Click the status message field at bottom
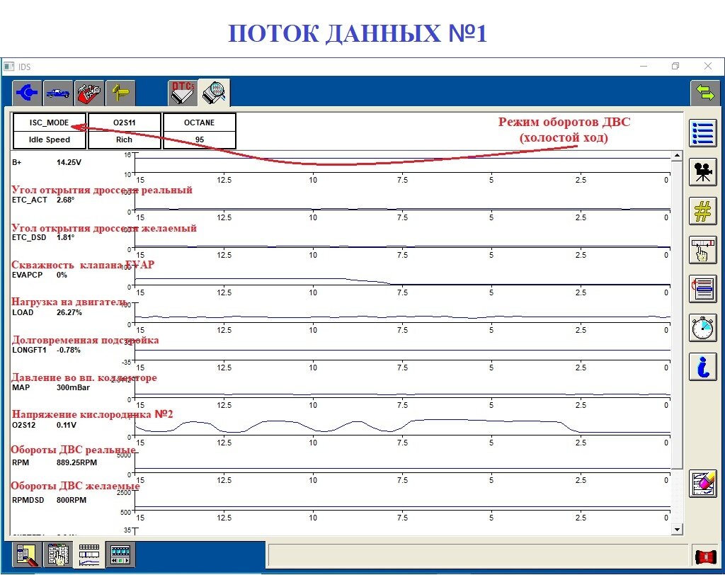Viewport: 725px width, 575px height. (x=477, y=555)
